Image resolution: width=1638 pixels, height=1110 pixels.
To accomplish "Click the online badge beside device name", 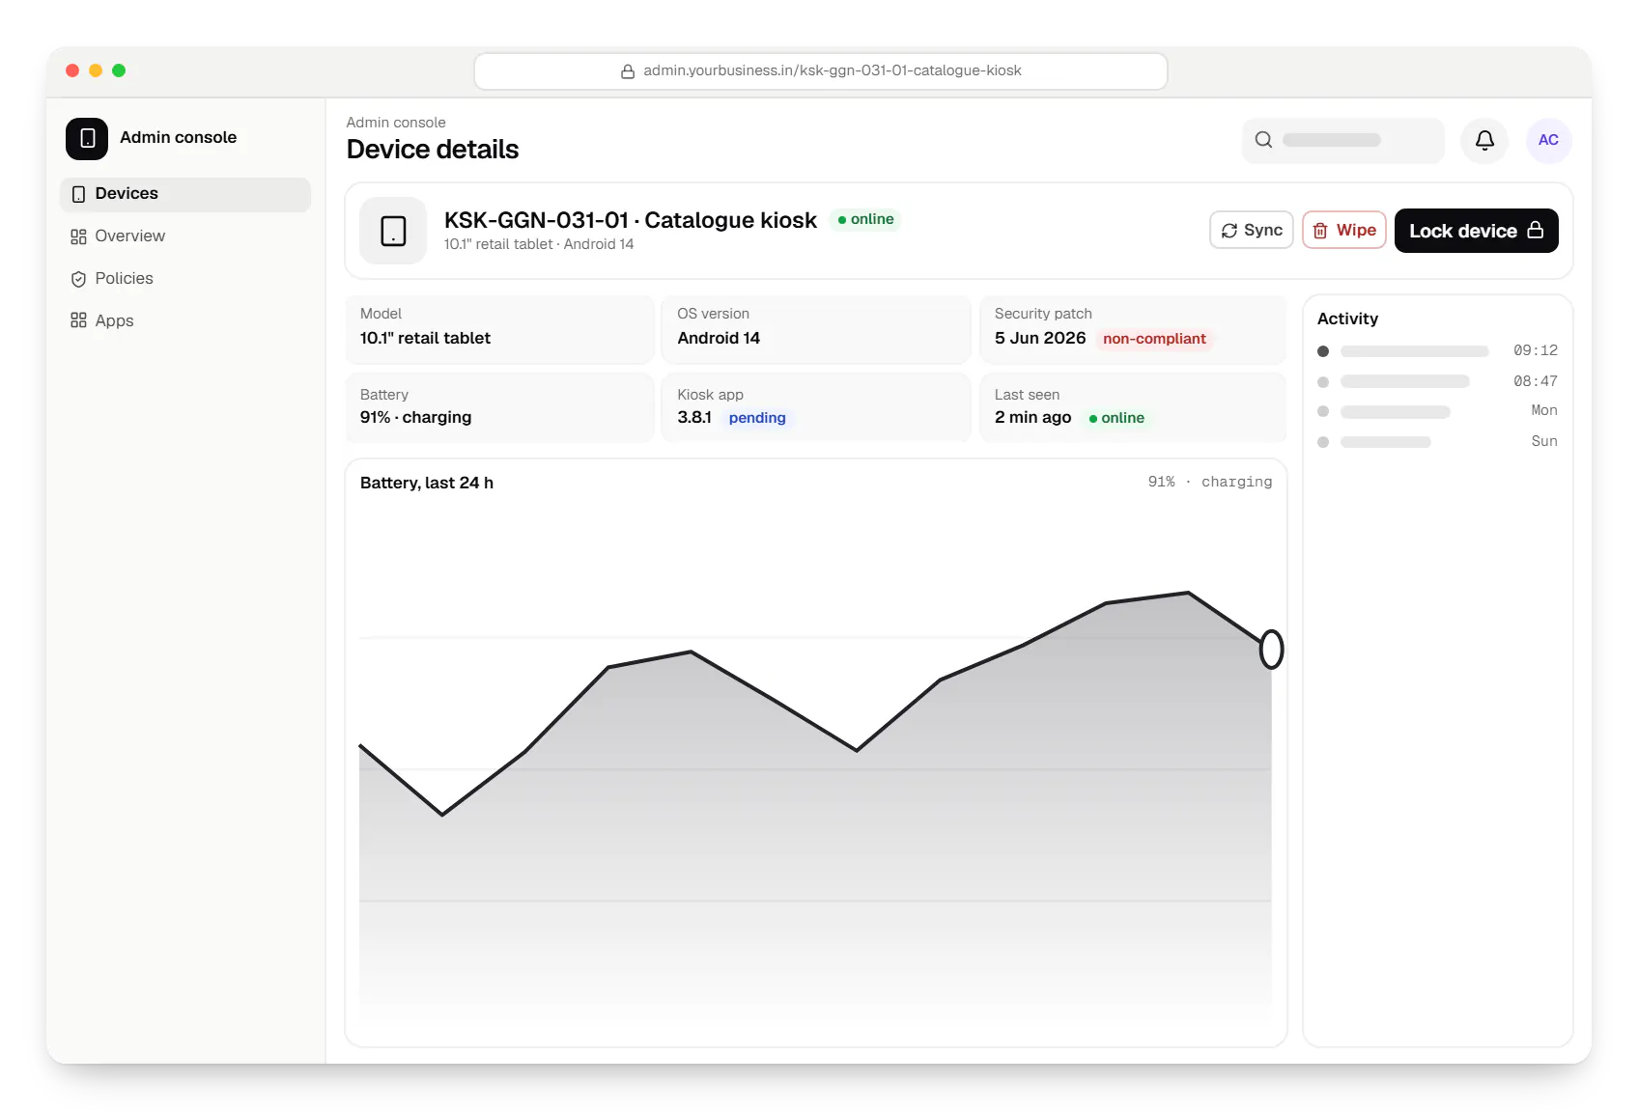I will point(865,220).
